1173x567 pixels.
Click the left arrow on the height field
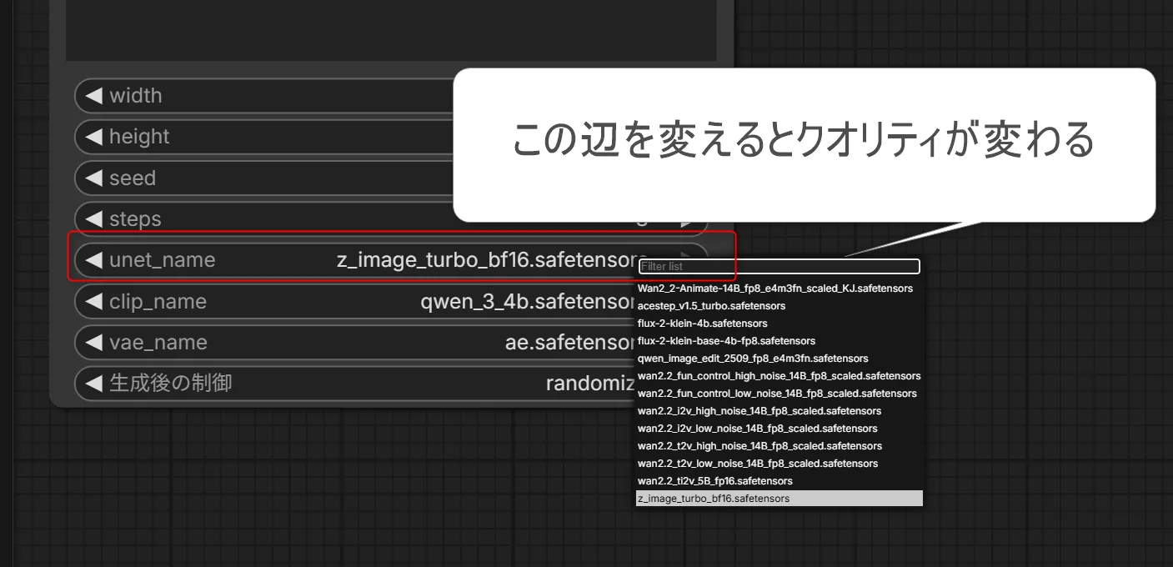(x=94, y=137)
